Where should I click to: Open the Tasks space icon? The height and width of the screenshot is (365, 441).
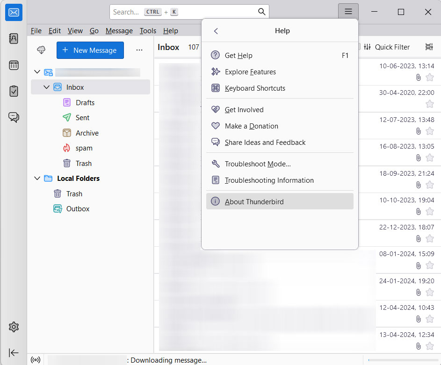(14, 91)
